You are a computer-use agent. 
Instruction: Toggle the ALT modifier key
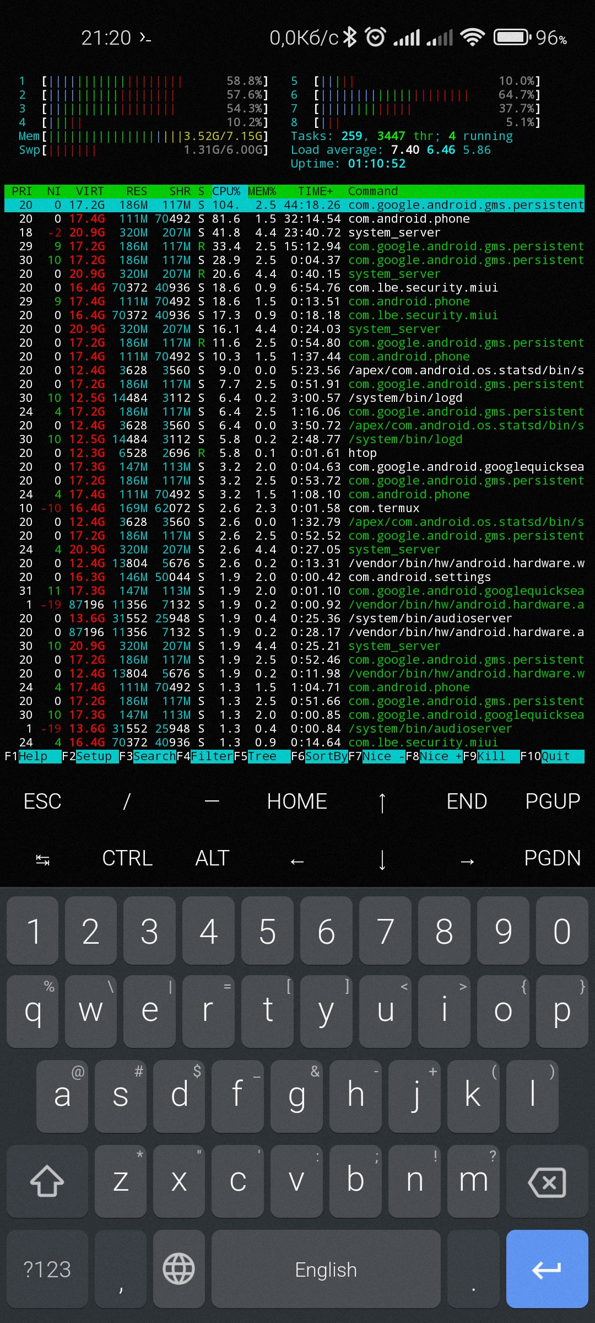point(212,858)
